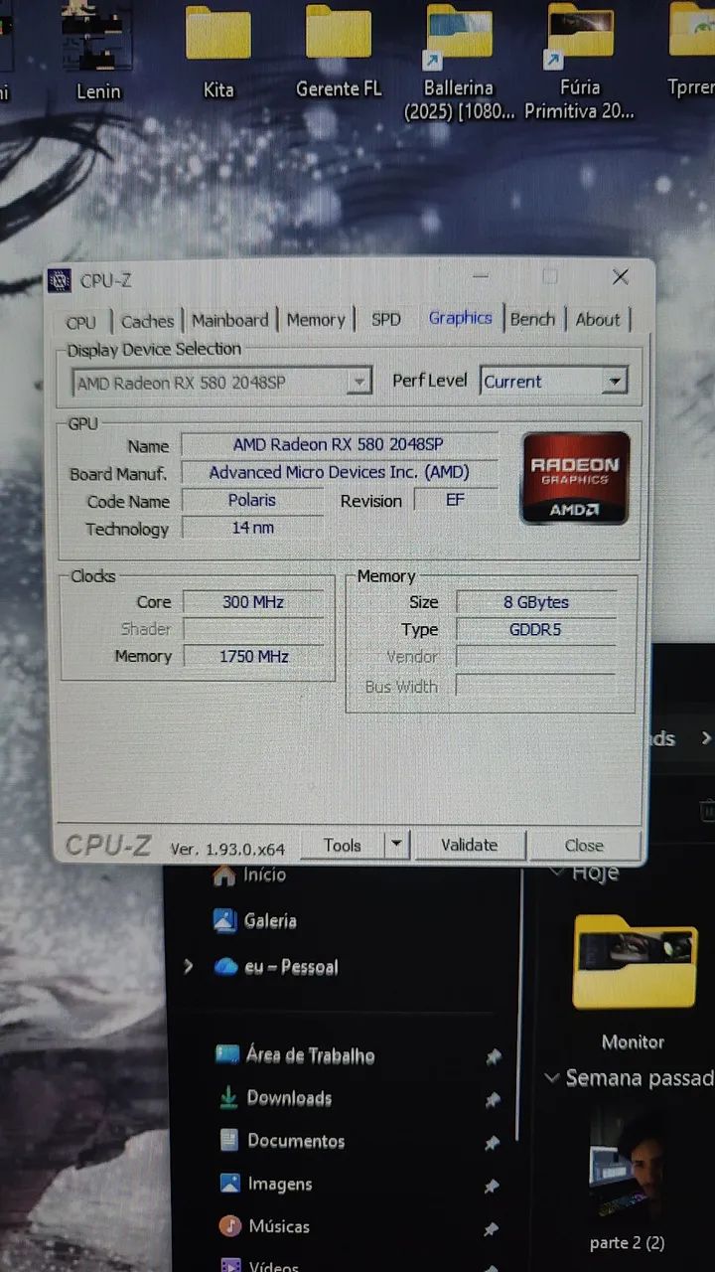Collapse the Hoje group in Explorer
Screen dimensions: 715x1272
pos(557,873)
